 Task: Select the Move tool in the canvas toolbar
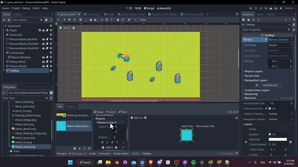pyautogui.click(x=64, y=19)
